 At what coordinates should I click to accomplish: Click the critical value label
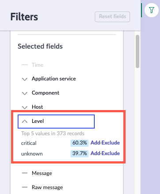tap(29, 143)
